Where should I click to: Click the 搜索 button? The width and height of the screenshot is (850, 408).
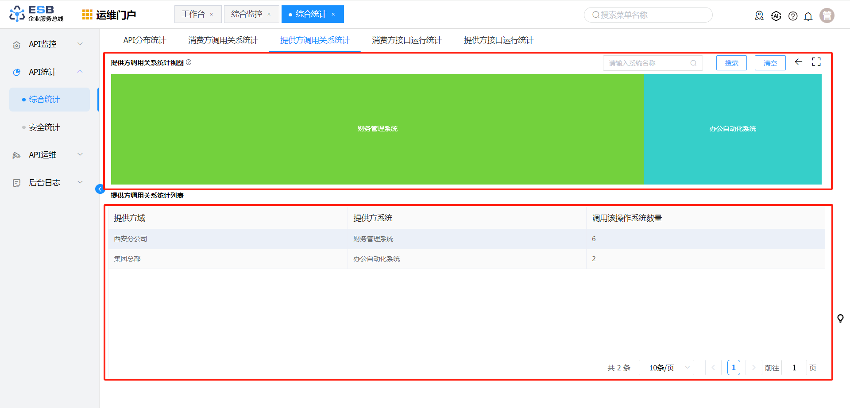click(x=731, y=63)
